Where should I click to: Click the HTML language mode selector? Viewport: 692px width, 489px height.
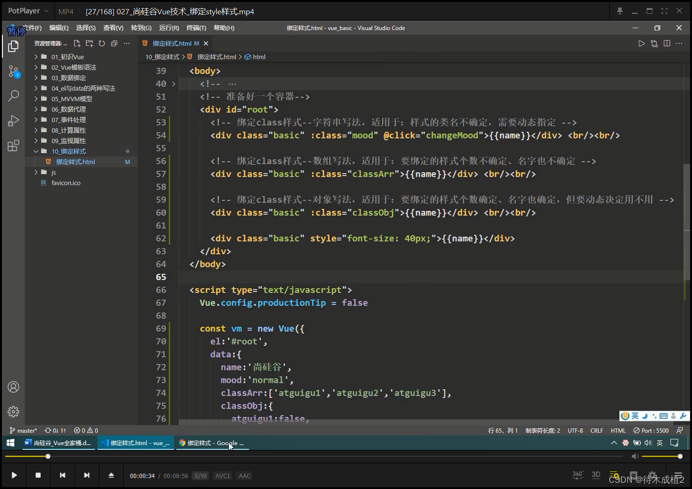618,430
